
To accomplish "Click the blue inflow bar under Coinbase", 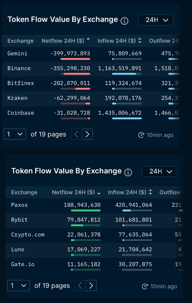I will click(x=127, y=118).
